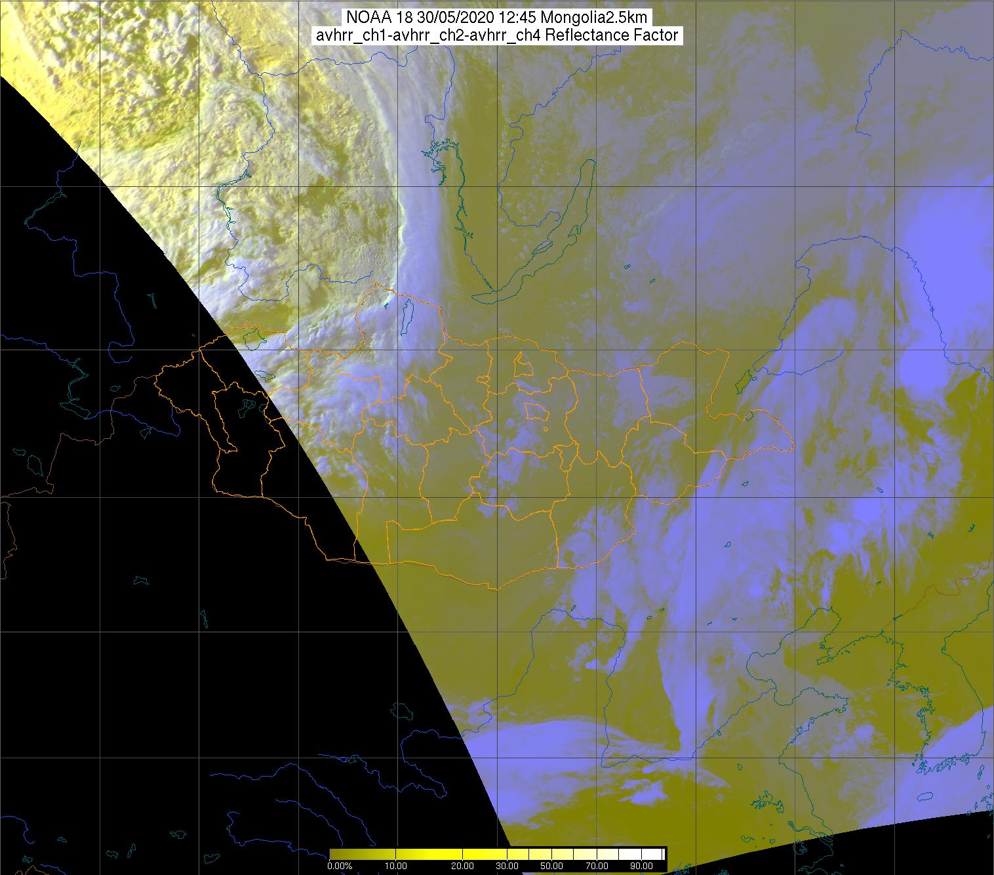
Task: Click the "10.00" colorbar label
Action: pyautogui.click(x=396, y=867)
